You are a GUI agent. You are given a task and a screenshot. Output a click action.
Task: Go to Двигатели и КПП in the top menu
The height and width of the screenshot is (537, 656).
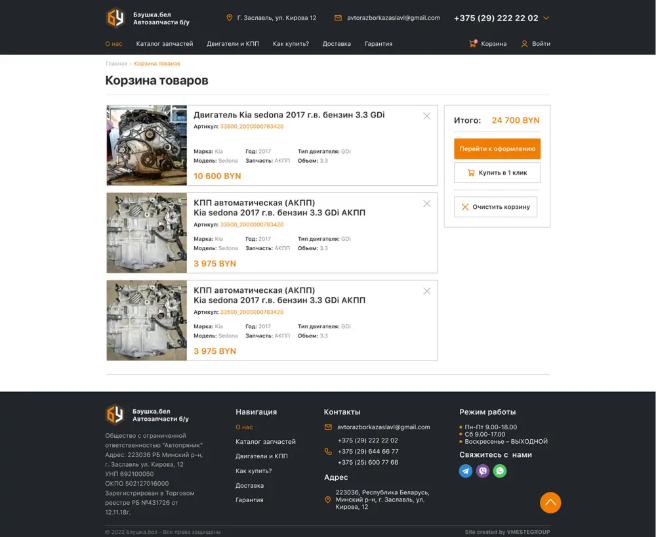pos(233,43)
